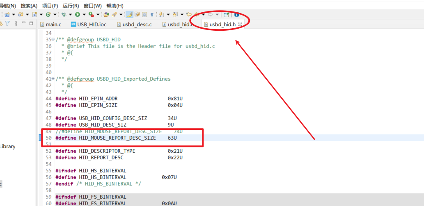Click HID_DESCRIPTOR_TYPE identifier
This screenshot has width=424, height=206.
pyautogui.click(x=107, y=151)
